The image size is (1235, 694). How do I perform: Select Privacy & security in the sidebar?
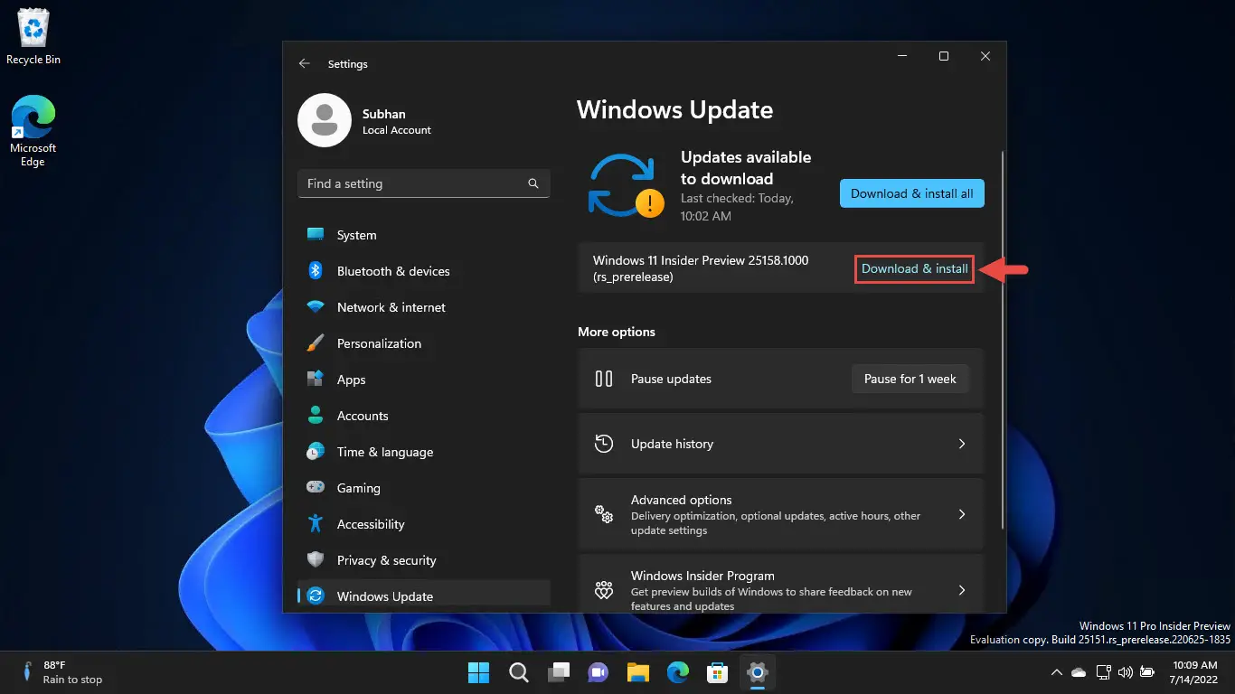pyautogui.click(x=424, y=560)
